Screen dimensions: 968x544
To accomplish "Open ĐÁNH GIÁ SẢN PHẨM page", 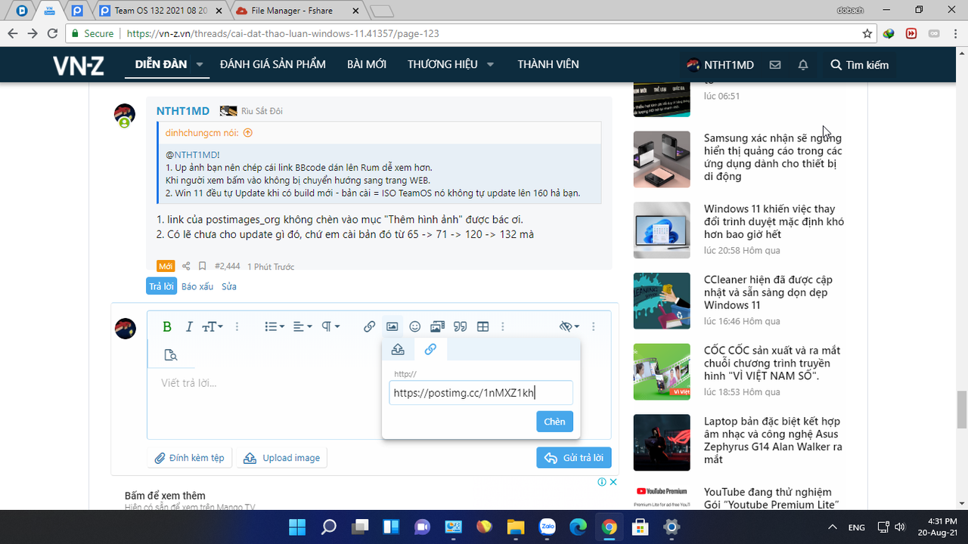I will (273, 64).
